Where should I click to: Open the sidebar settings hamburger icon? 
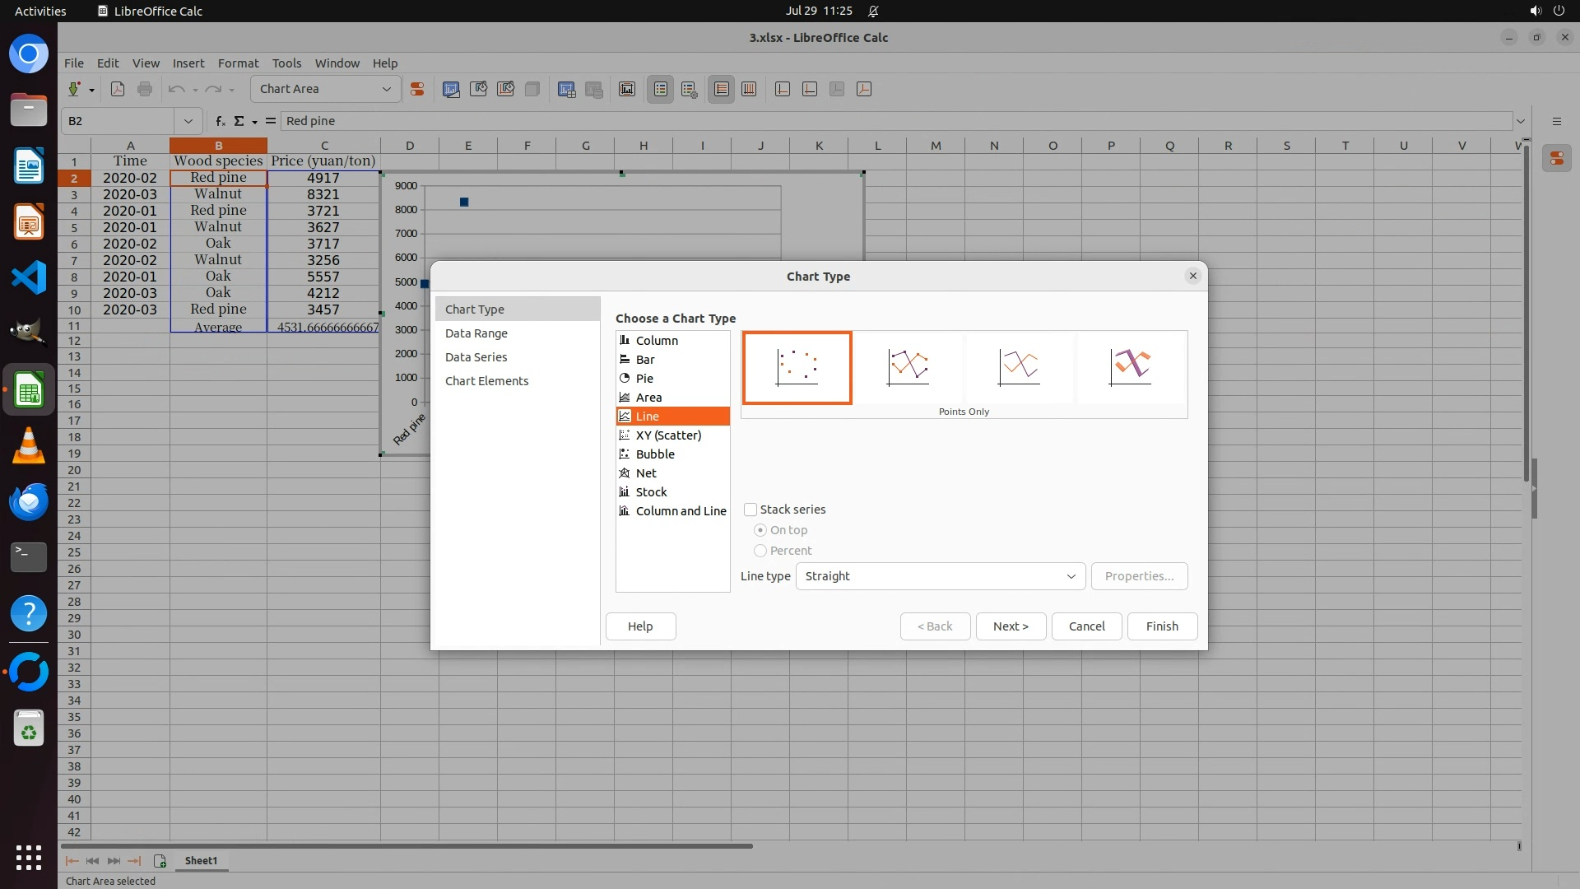(x=1556, y=121)
